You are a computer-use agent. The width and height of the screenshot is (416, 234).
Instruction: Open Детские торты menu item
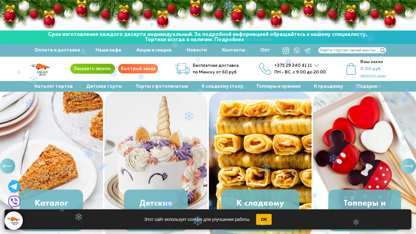pyautogui.click(x=104, y=86)
